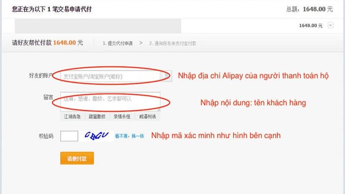Click the 校验码 verification code input box

tap(69, 136)
